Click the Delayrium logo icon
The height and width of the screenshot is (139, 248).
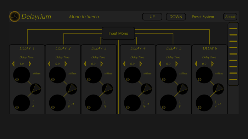15,17
